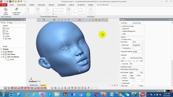Select the Current View radio button

[132, 23]
